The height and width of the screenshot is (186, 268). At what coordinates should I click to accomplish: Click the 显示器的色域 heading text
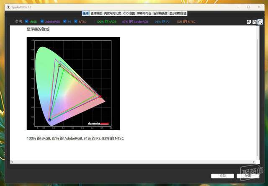pyautogui.click(x=38, y=29)
